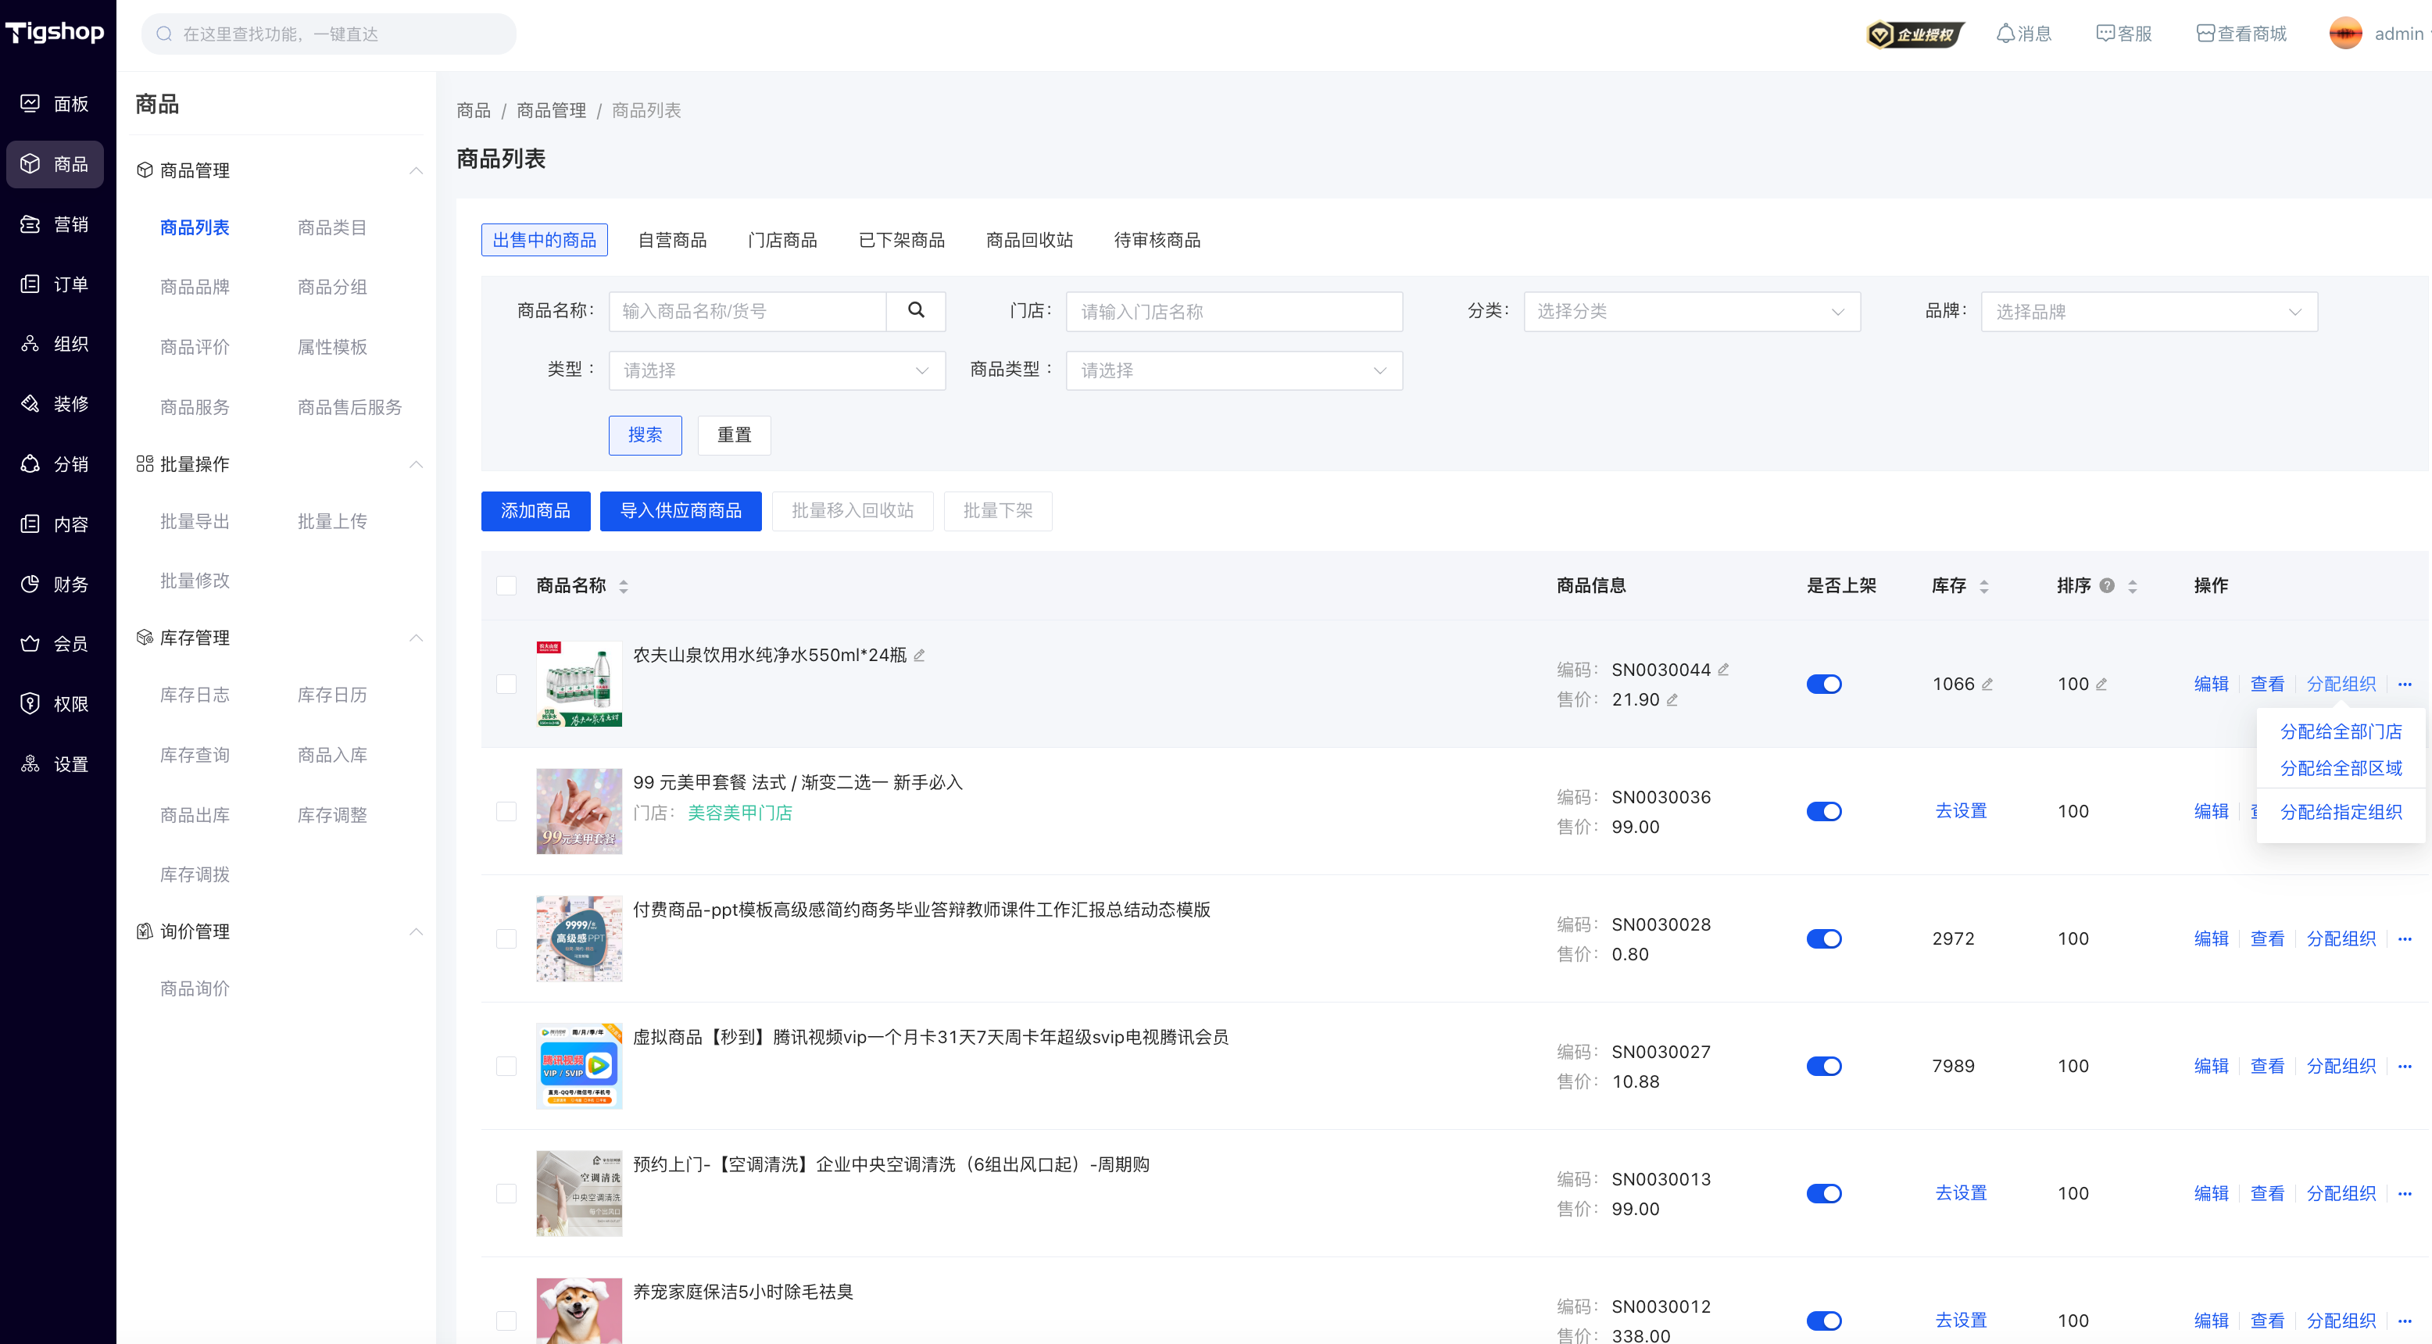Open more options for SN0030028 row
The width and height of the screenshot is (2432, 1344).
tap(2405, 939)
